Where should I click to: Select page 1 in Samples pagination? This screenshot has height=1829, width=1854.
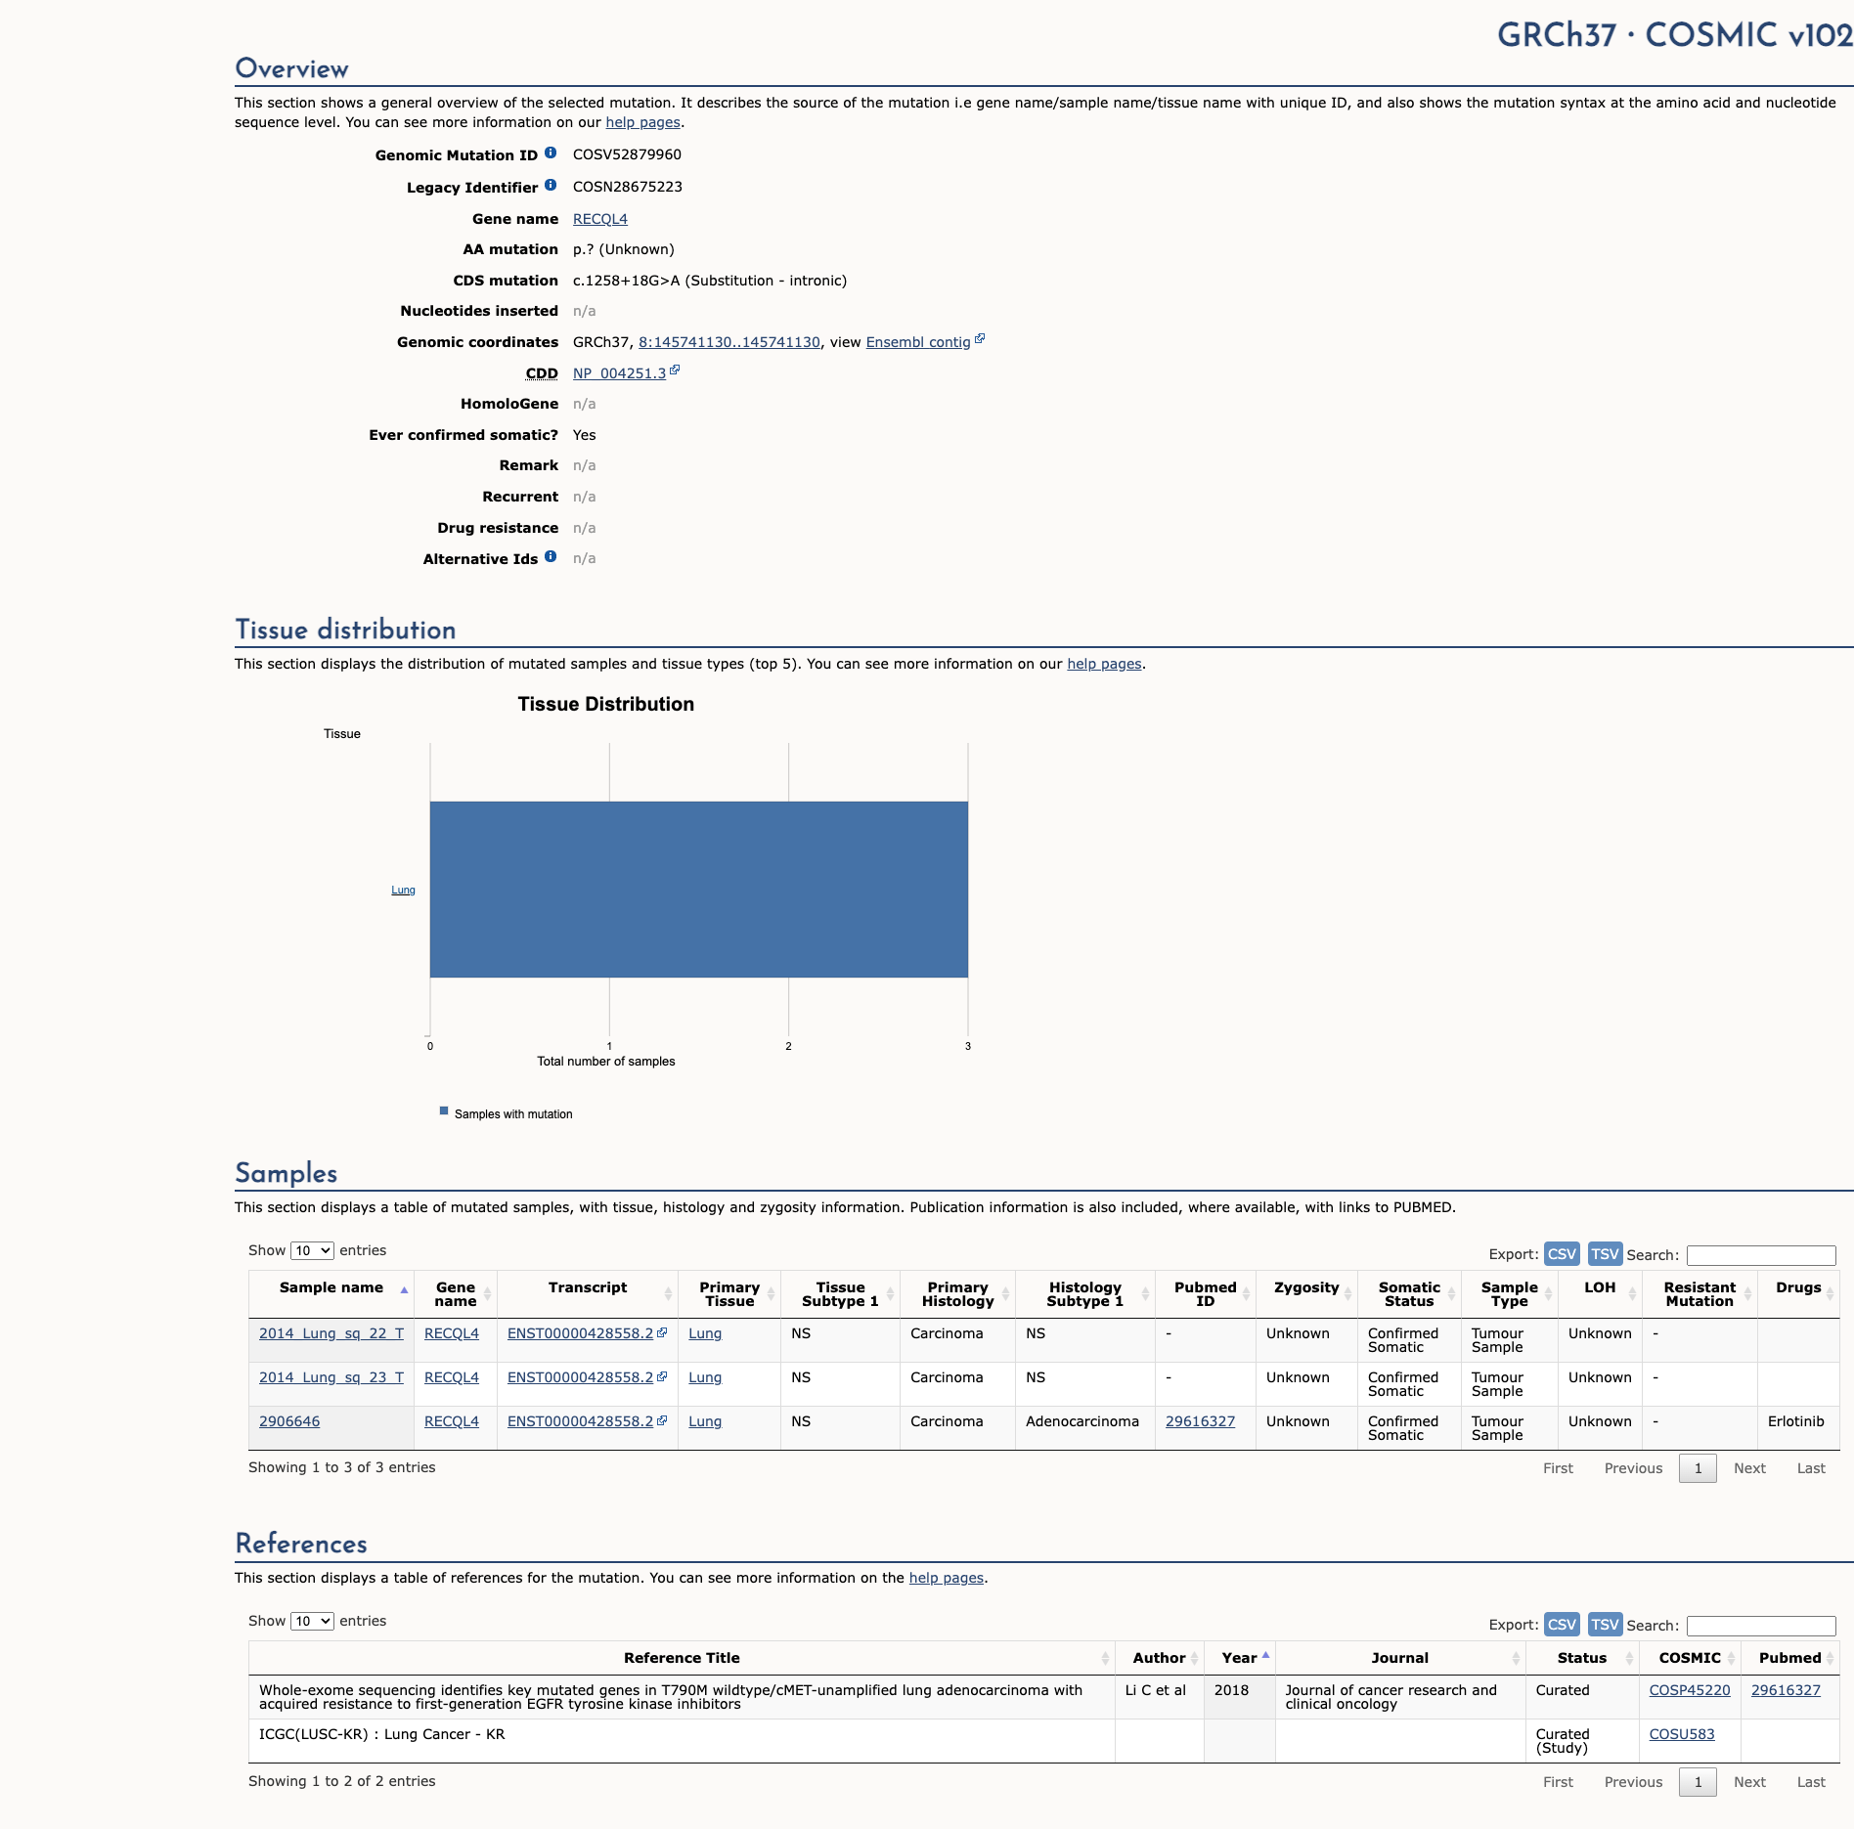click(x=1698, y=1468)
